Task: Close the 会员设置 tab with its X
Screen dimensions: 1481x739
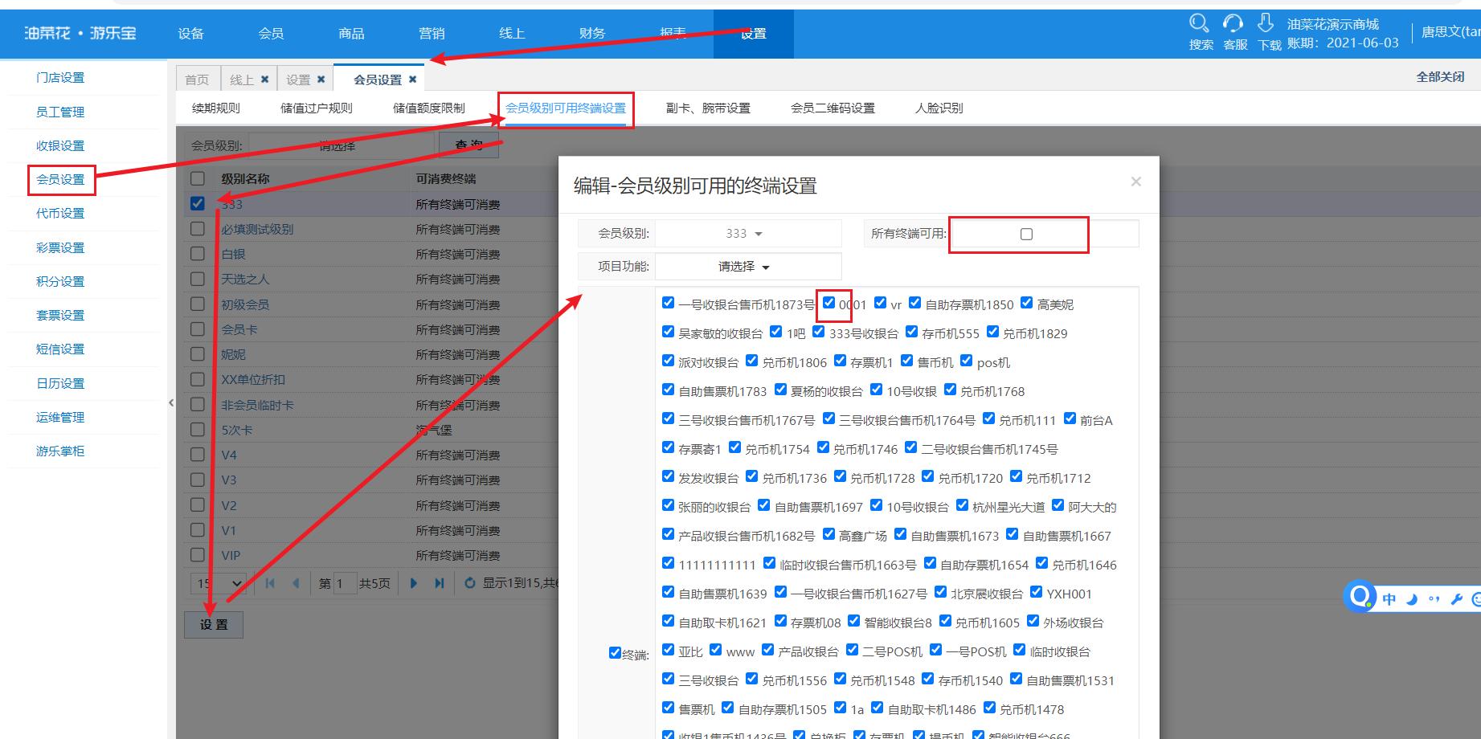Action: pos(412,80)
